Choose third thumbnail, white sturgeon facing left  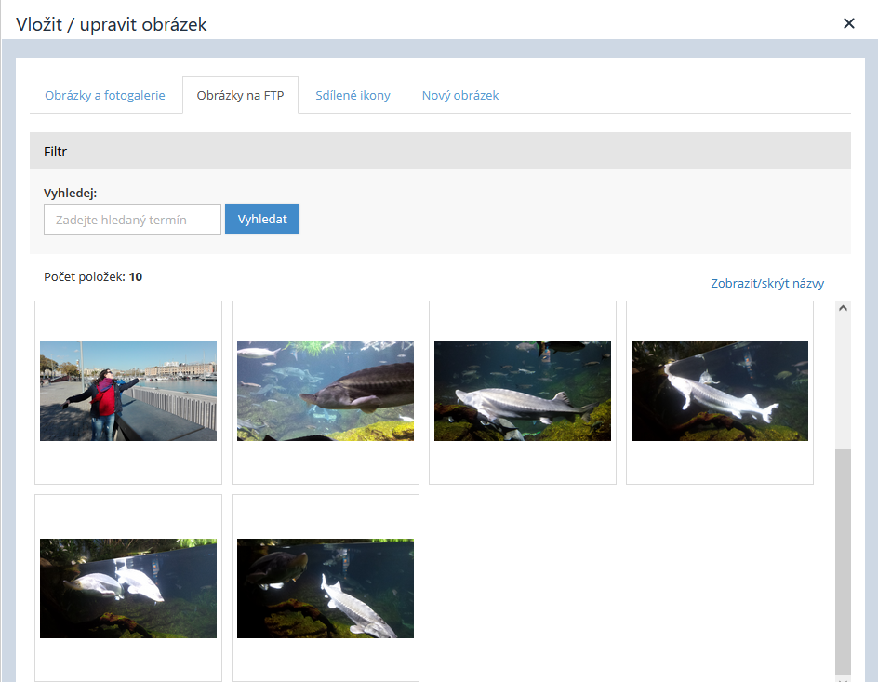click(x=523, y=391)
